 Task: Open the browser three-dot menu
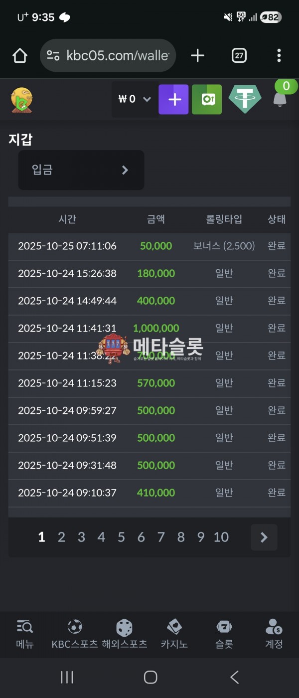click(279, 56)
